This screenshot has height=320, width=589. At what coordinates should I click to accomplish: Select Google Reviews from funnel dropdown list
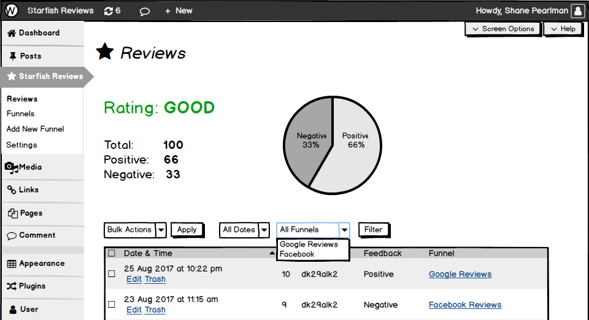(x=309, y=244)
